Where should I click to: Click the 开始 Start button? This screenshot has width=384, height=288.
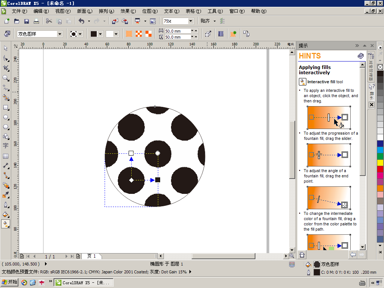click(10, 282)
